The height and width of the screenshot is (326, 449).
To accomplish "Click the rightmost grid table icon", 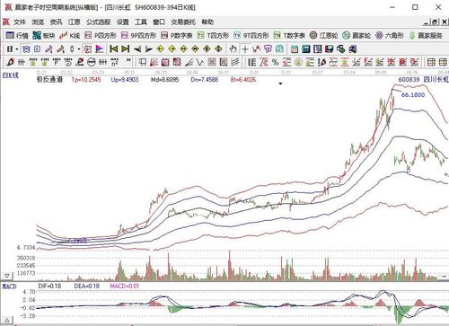I will point(443,62).
